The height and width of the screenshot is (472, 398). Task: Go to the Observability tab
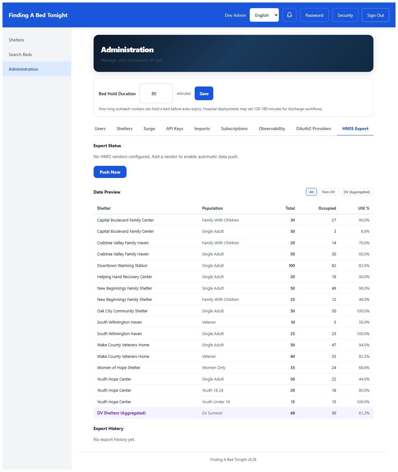pos(272,129)
